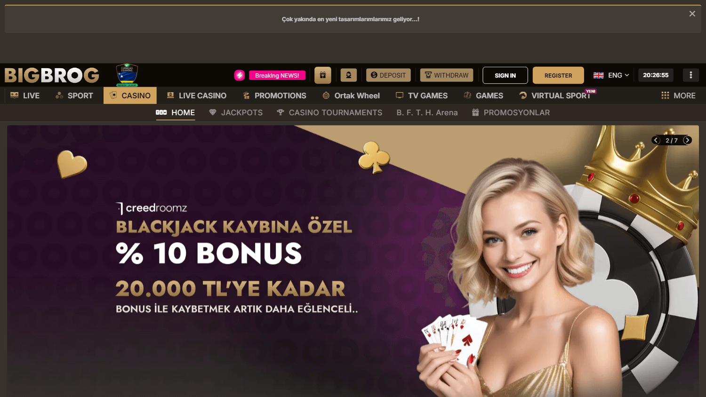
Task: Expand the ENG language dropdown
Action: pyautogui.click(x=611, y=75)
